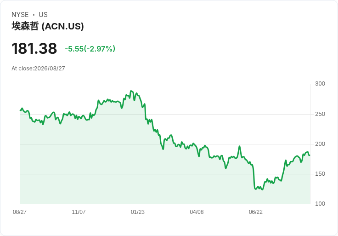This screenshot has width=338, height=236.
Task: Click the 11/07 x-axis date label
Action: pyautogui.click(x=79, y=212)
